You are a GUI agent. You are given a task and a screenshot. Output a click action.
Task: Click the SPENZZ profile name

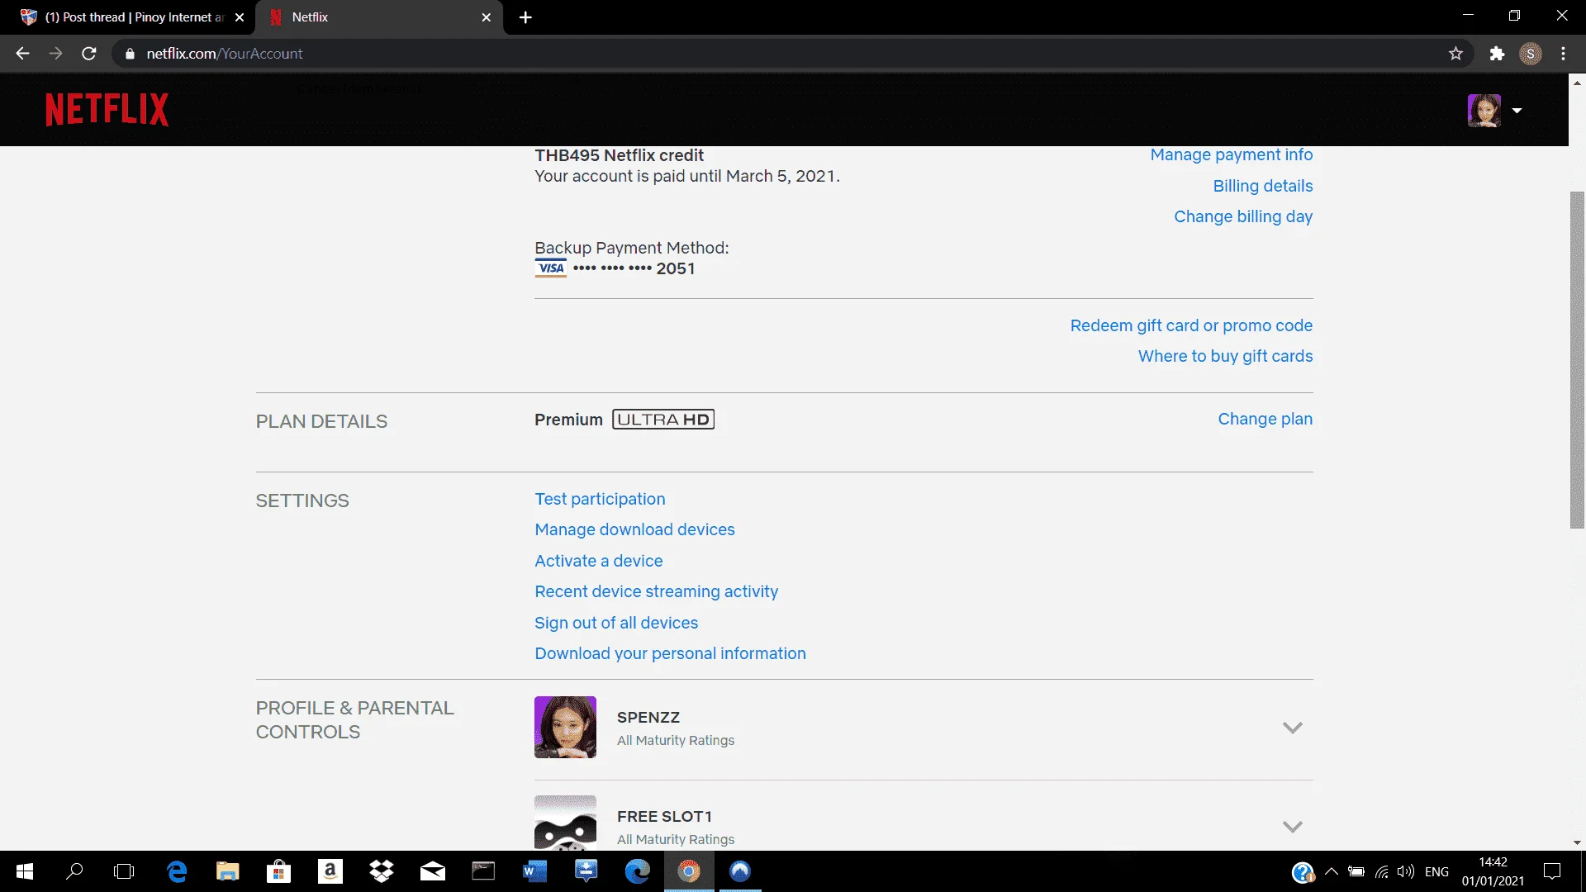tap(648, 717)
